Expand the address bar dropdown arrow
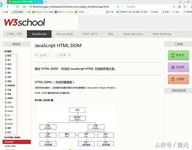 pyautogui.click(x=122, y=7)
